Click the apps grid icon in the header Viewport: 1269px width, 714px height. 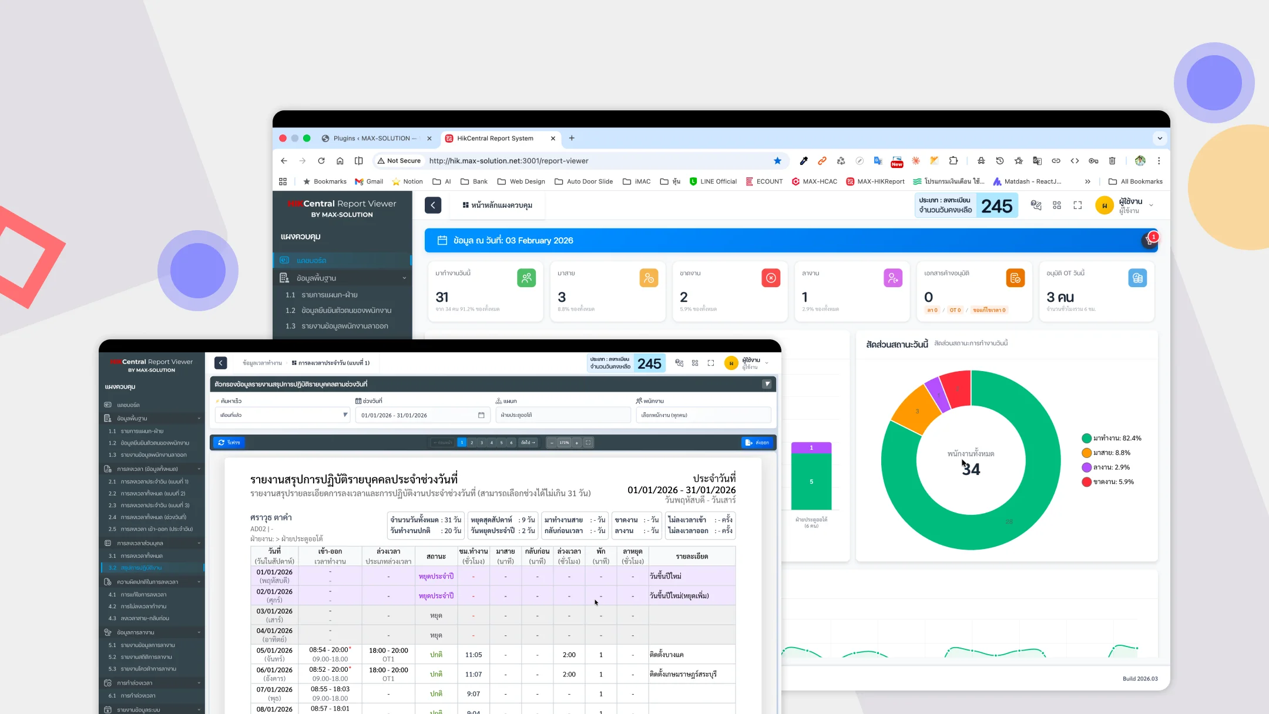coord(1057,205)
